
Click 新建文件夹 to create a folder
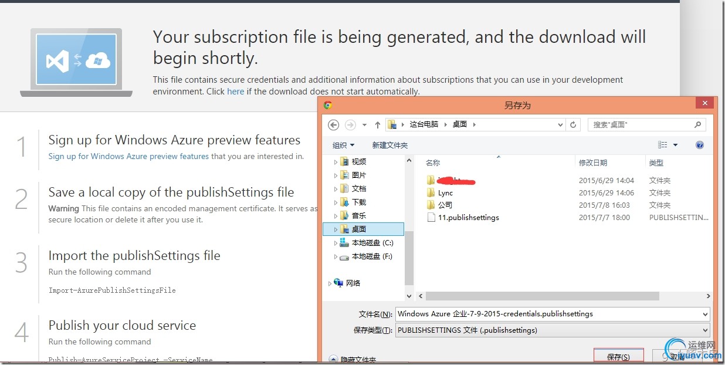pos(389,145)
